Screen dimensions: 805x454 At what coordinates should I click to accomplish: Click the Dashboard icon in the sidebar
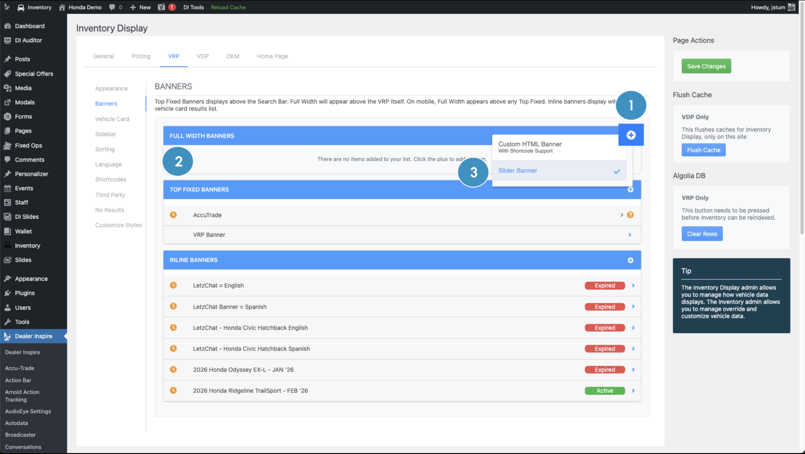click(x=8, y=26)
